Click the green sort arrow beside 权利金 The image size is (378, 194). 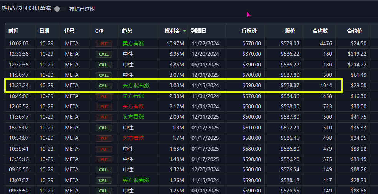point(185,31)
